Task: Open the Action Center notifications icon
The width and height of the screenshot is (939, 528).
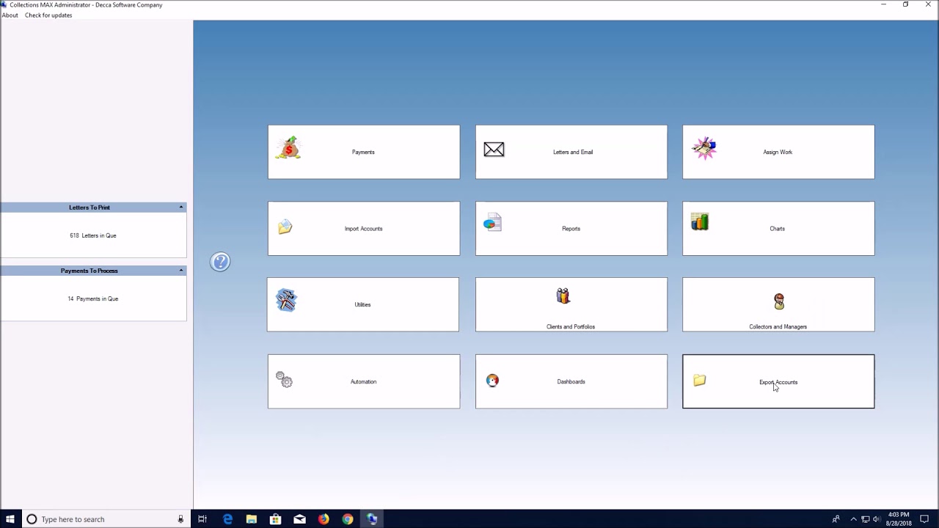Action: (924, 519)
